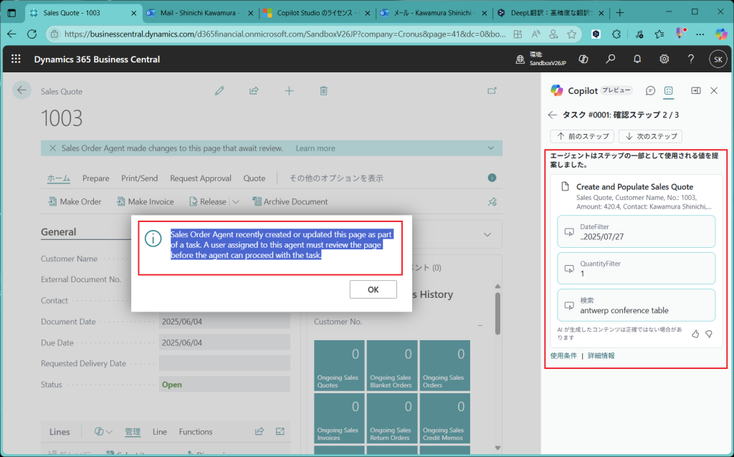Open the Ongoing Sales Quotes tile
Image resolution: width=734 pixels, height=457 pixels.
[339, 365]
